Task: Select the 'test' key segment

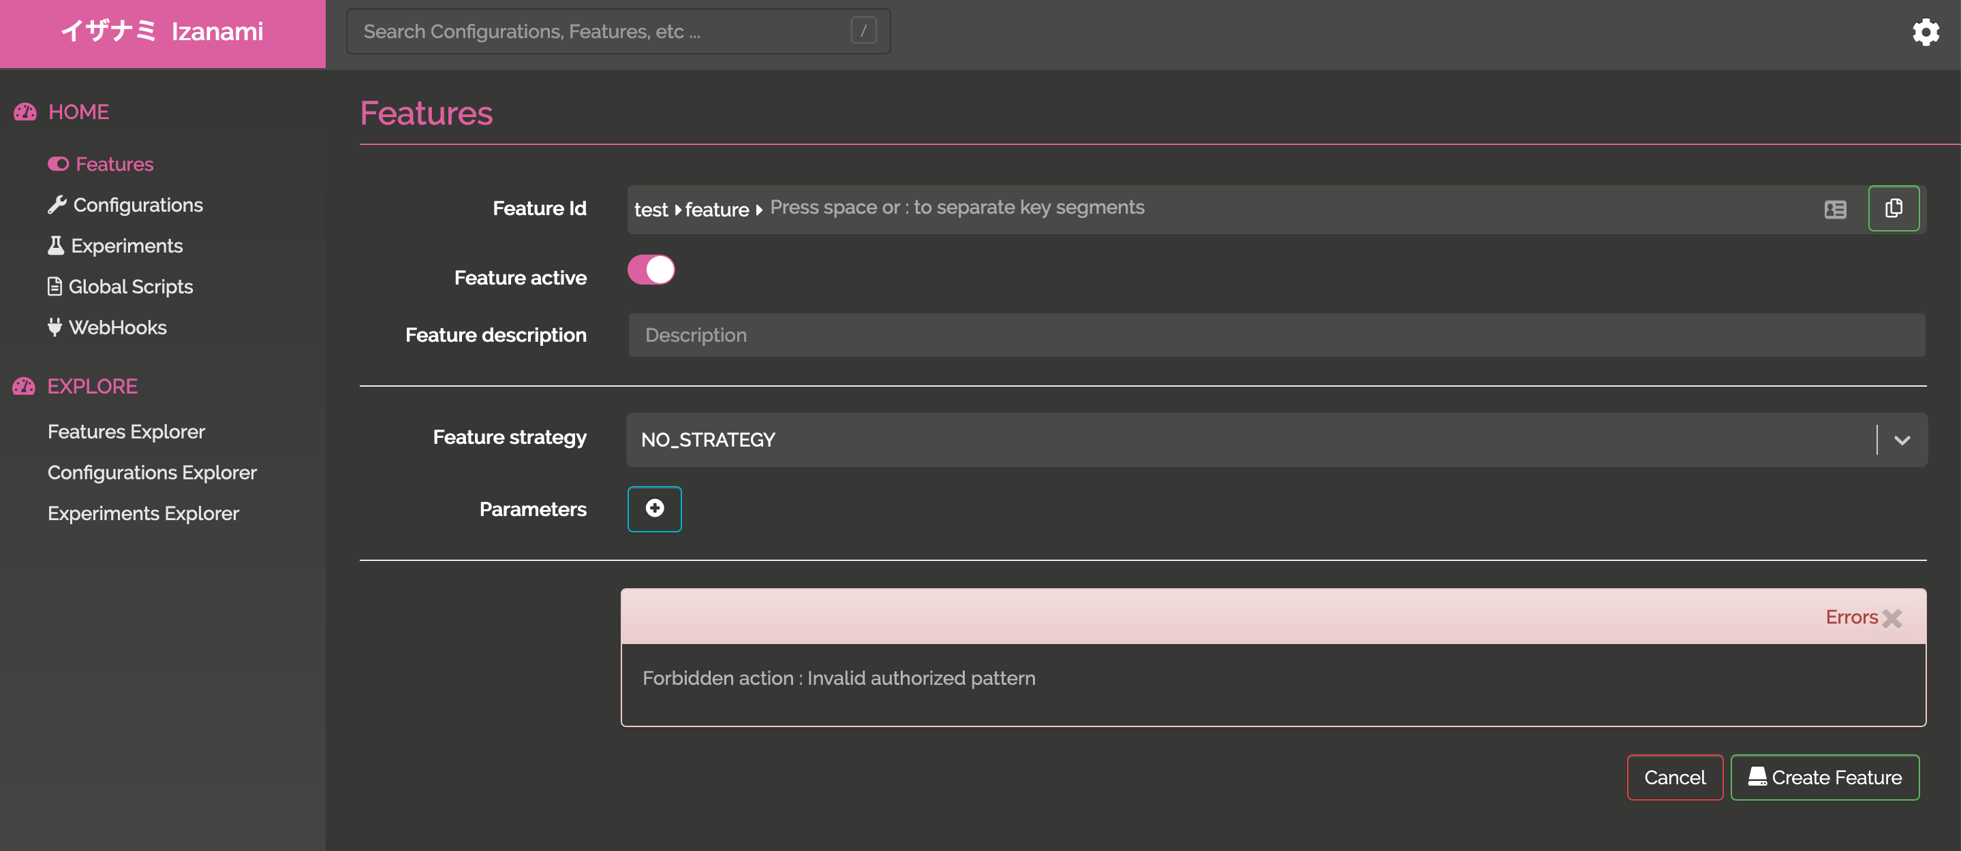Action: [x=651, y=210]
